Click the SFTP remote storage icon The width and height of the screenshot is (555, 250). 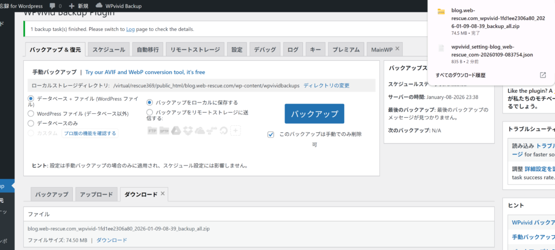click(164, 131)
